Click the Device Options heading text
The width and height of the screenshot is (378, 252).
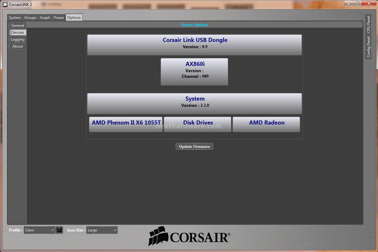pyautogui.click(x=194, y=25)
